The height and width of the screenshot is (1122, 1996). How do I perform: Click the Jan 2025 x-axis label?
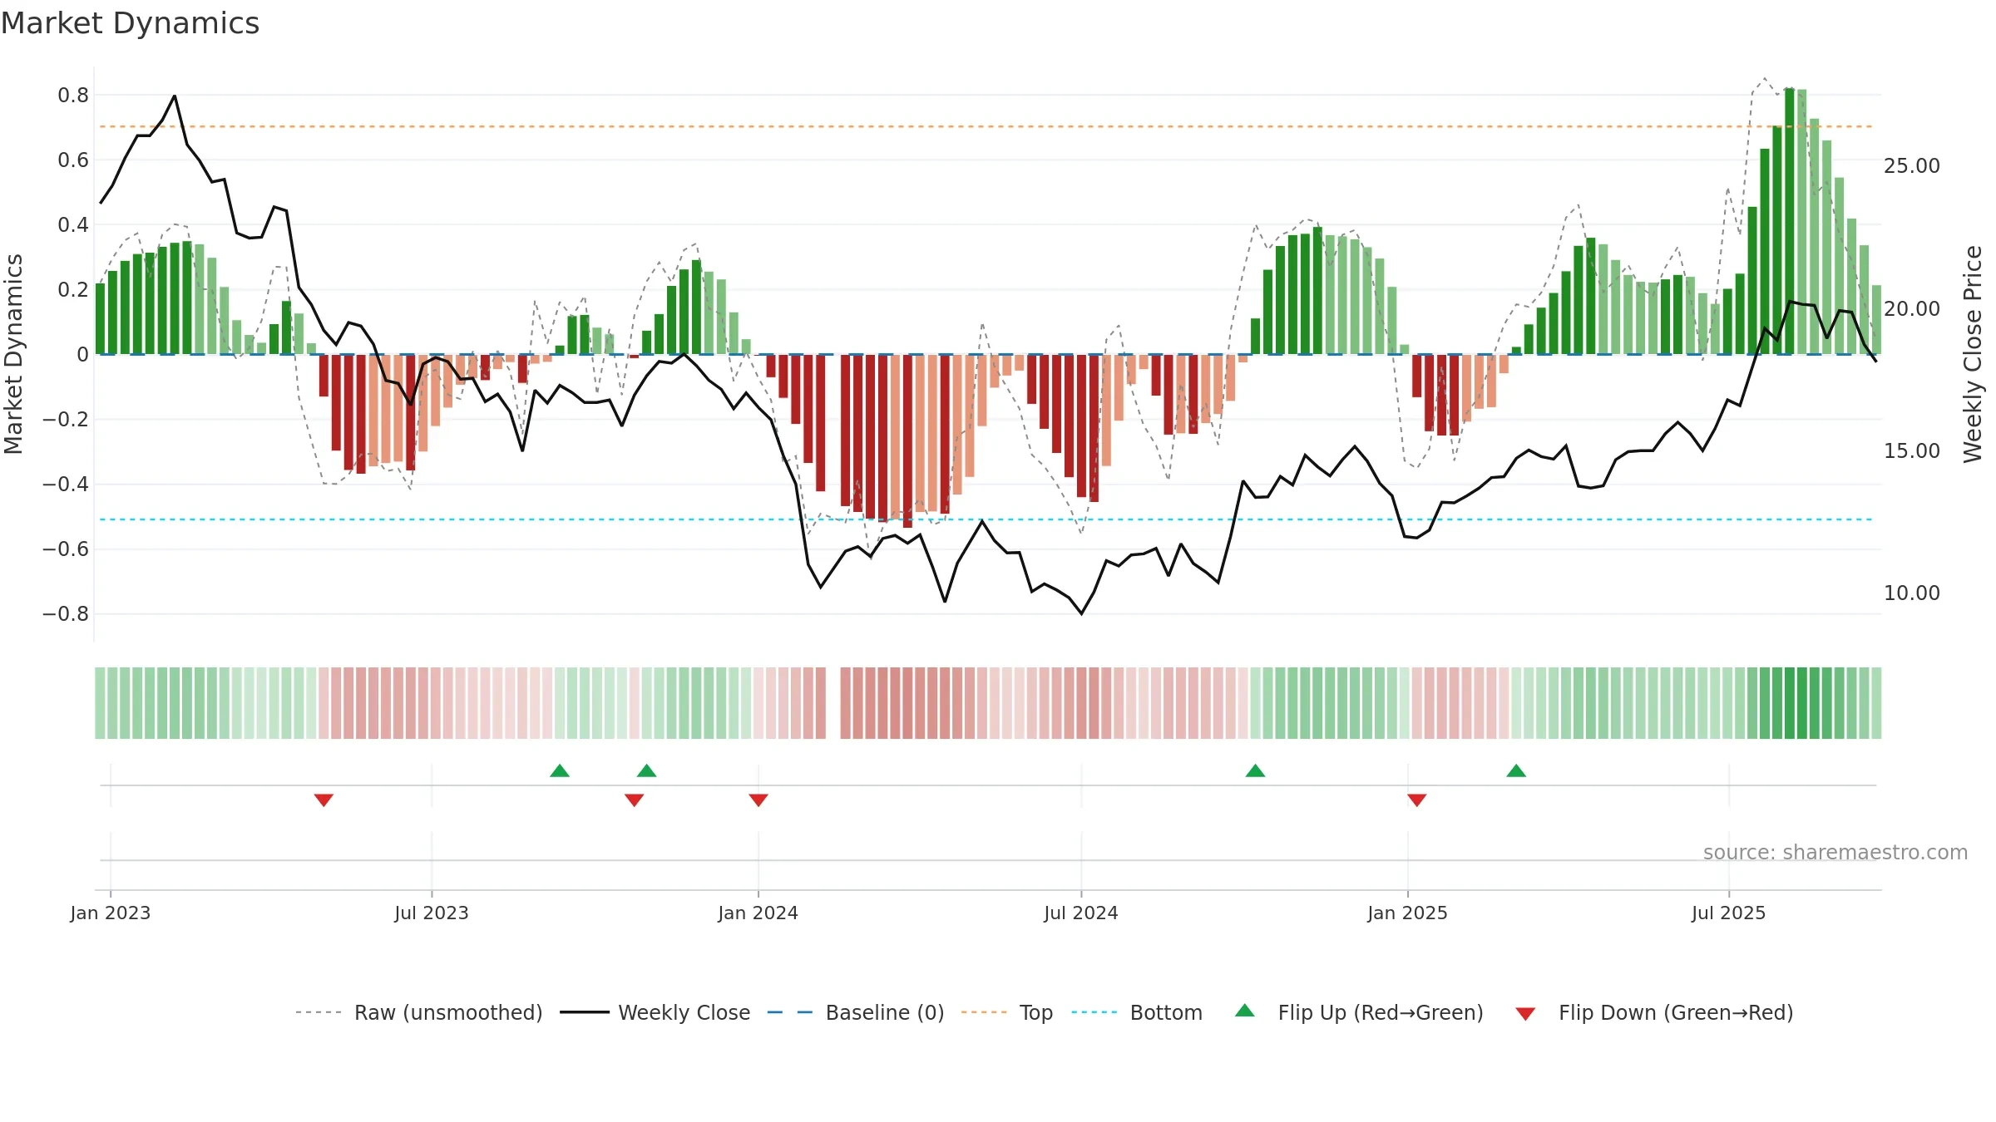click(1408, 913)
